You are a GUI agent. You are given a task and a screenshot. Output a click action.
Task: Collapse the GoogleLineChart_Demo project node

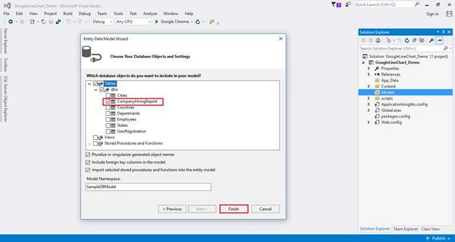point(363,62)
